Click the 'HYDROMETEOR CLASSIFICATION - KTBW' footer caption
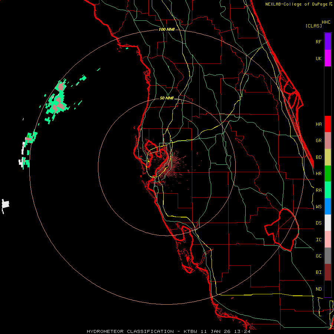 pos(142,331)
